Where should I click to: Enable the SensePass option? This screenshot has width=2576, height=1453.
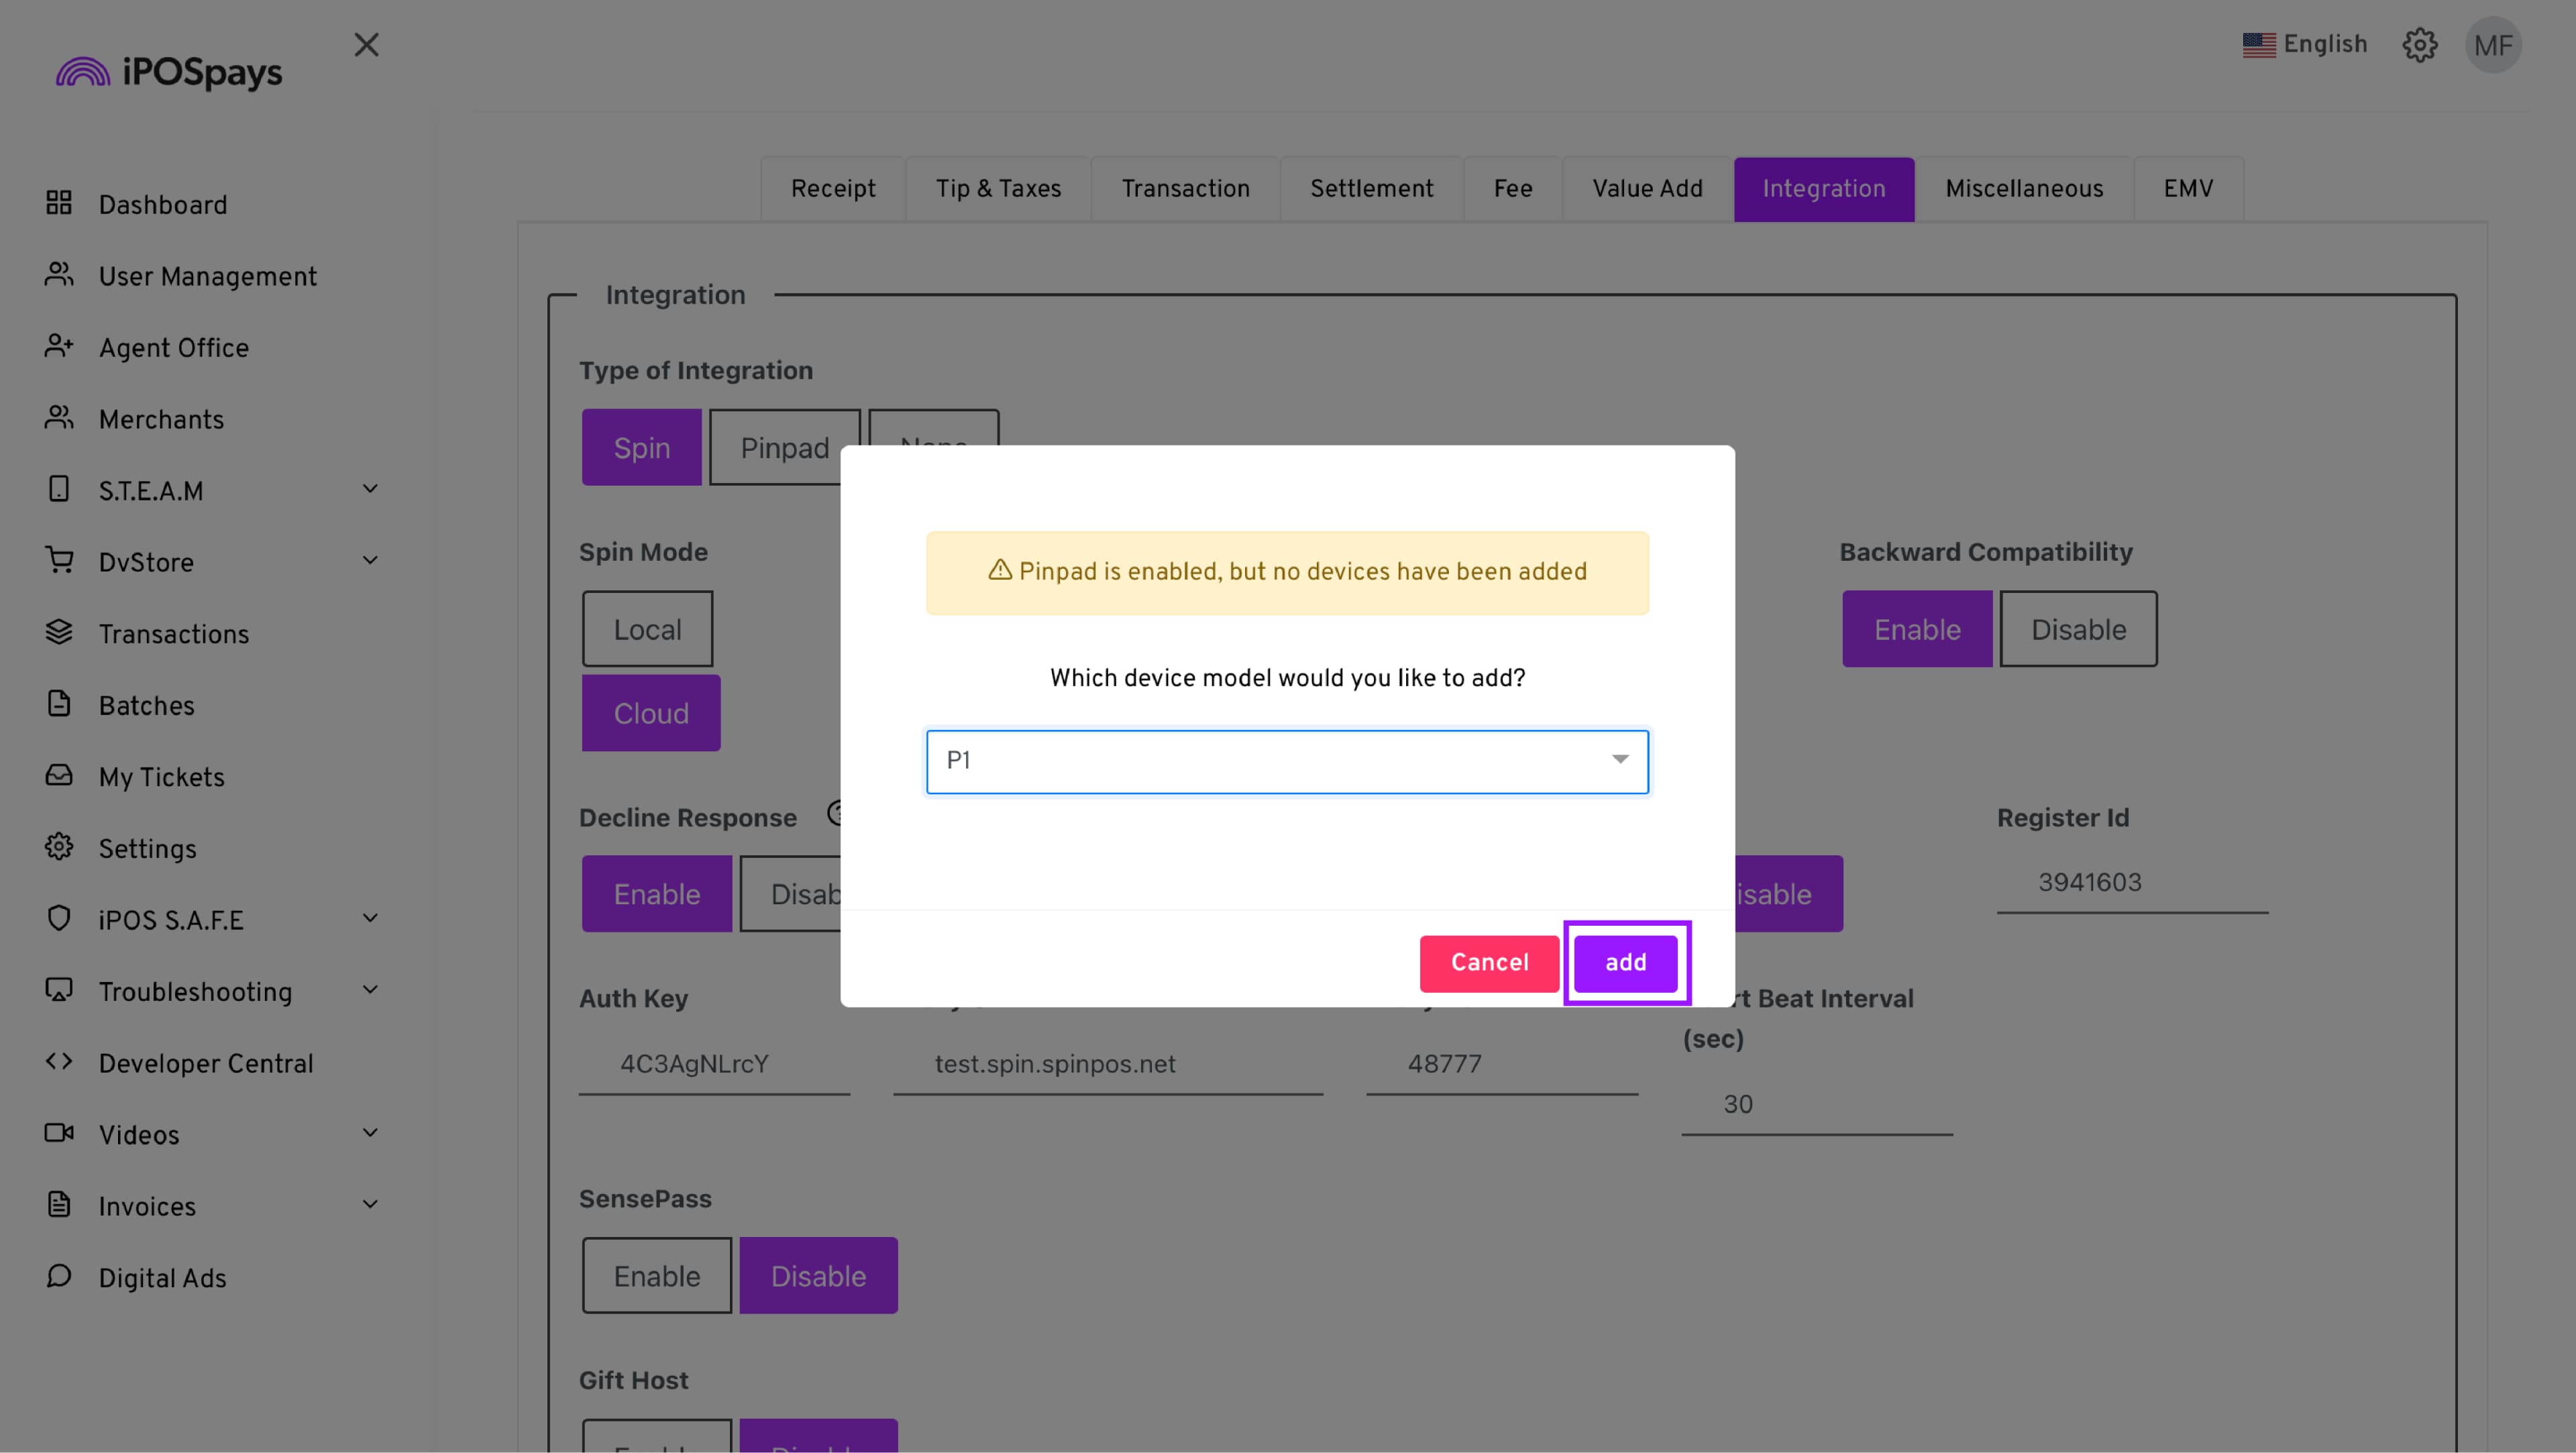point(656,1275)
